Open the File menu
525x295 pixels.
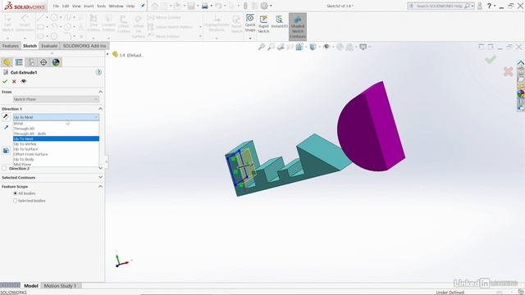[x=56, y=6]
